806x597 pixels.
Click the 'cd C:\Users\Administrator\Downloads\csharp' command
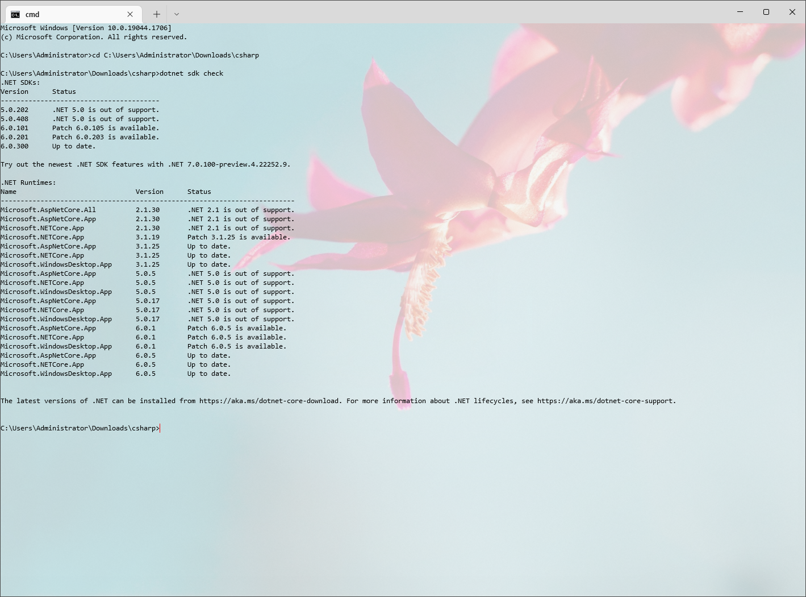176,55
